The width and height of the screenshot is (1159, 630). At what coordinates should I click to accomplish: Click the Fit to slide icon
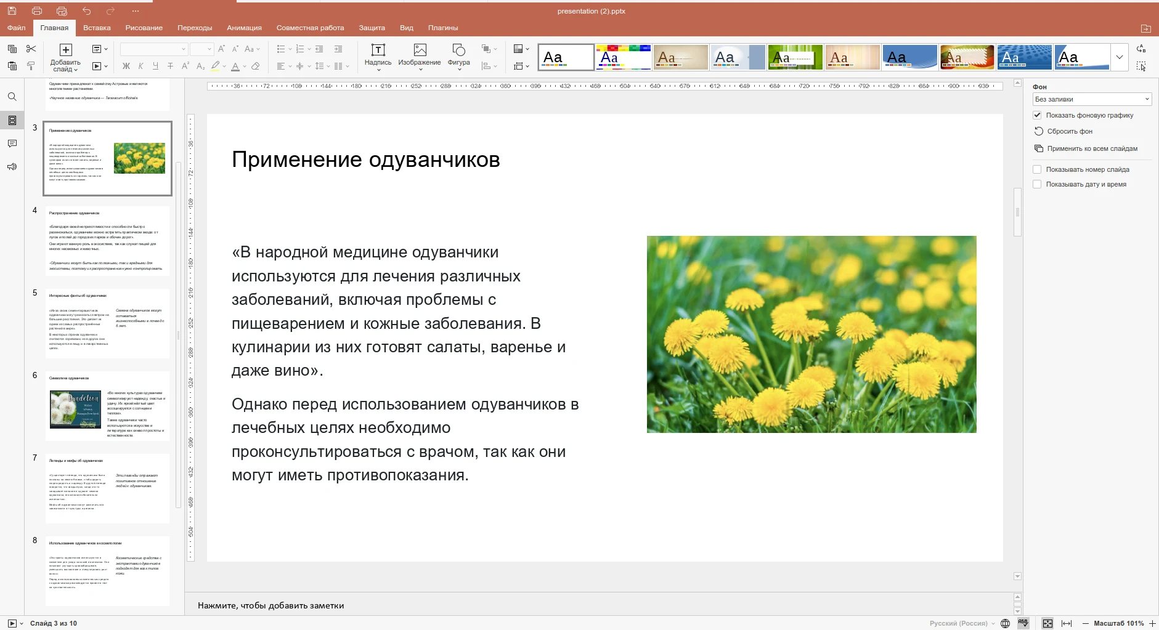1047,623
